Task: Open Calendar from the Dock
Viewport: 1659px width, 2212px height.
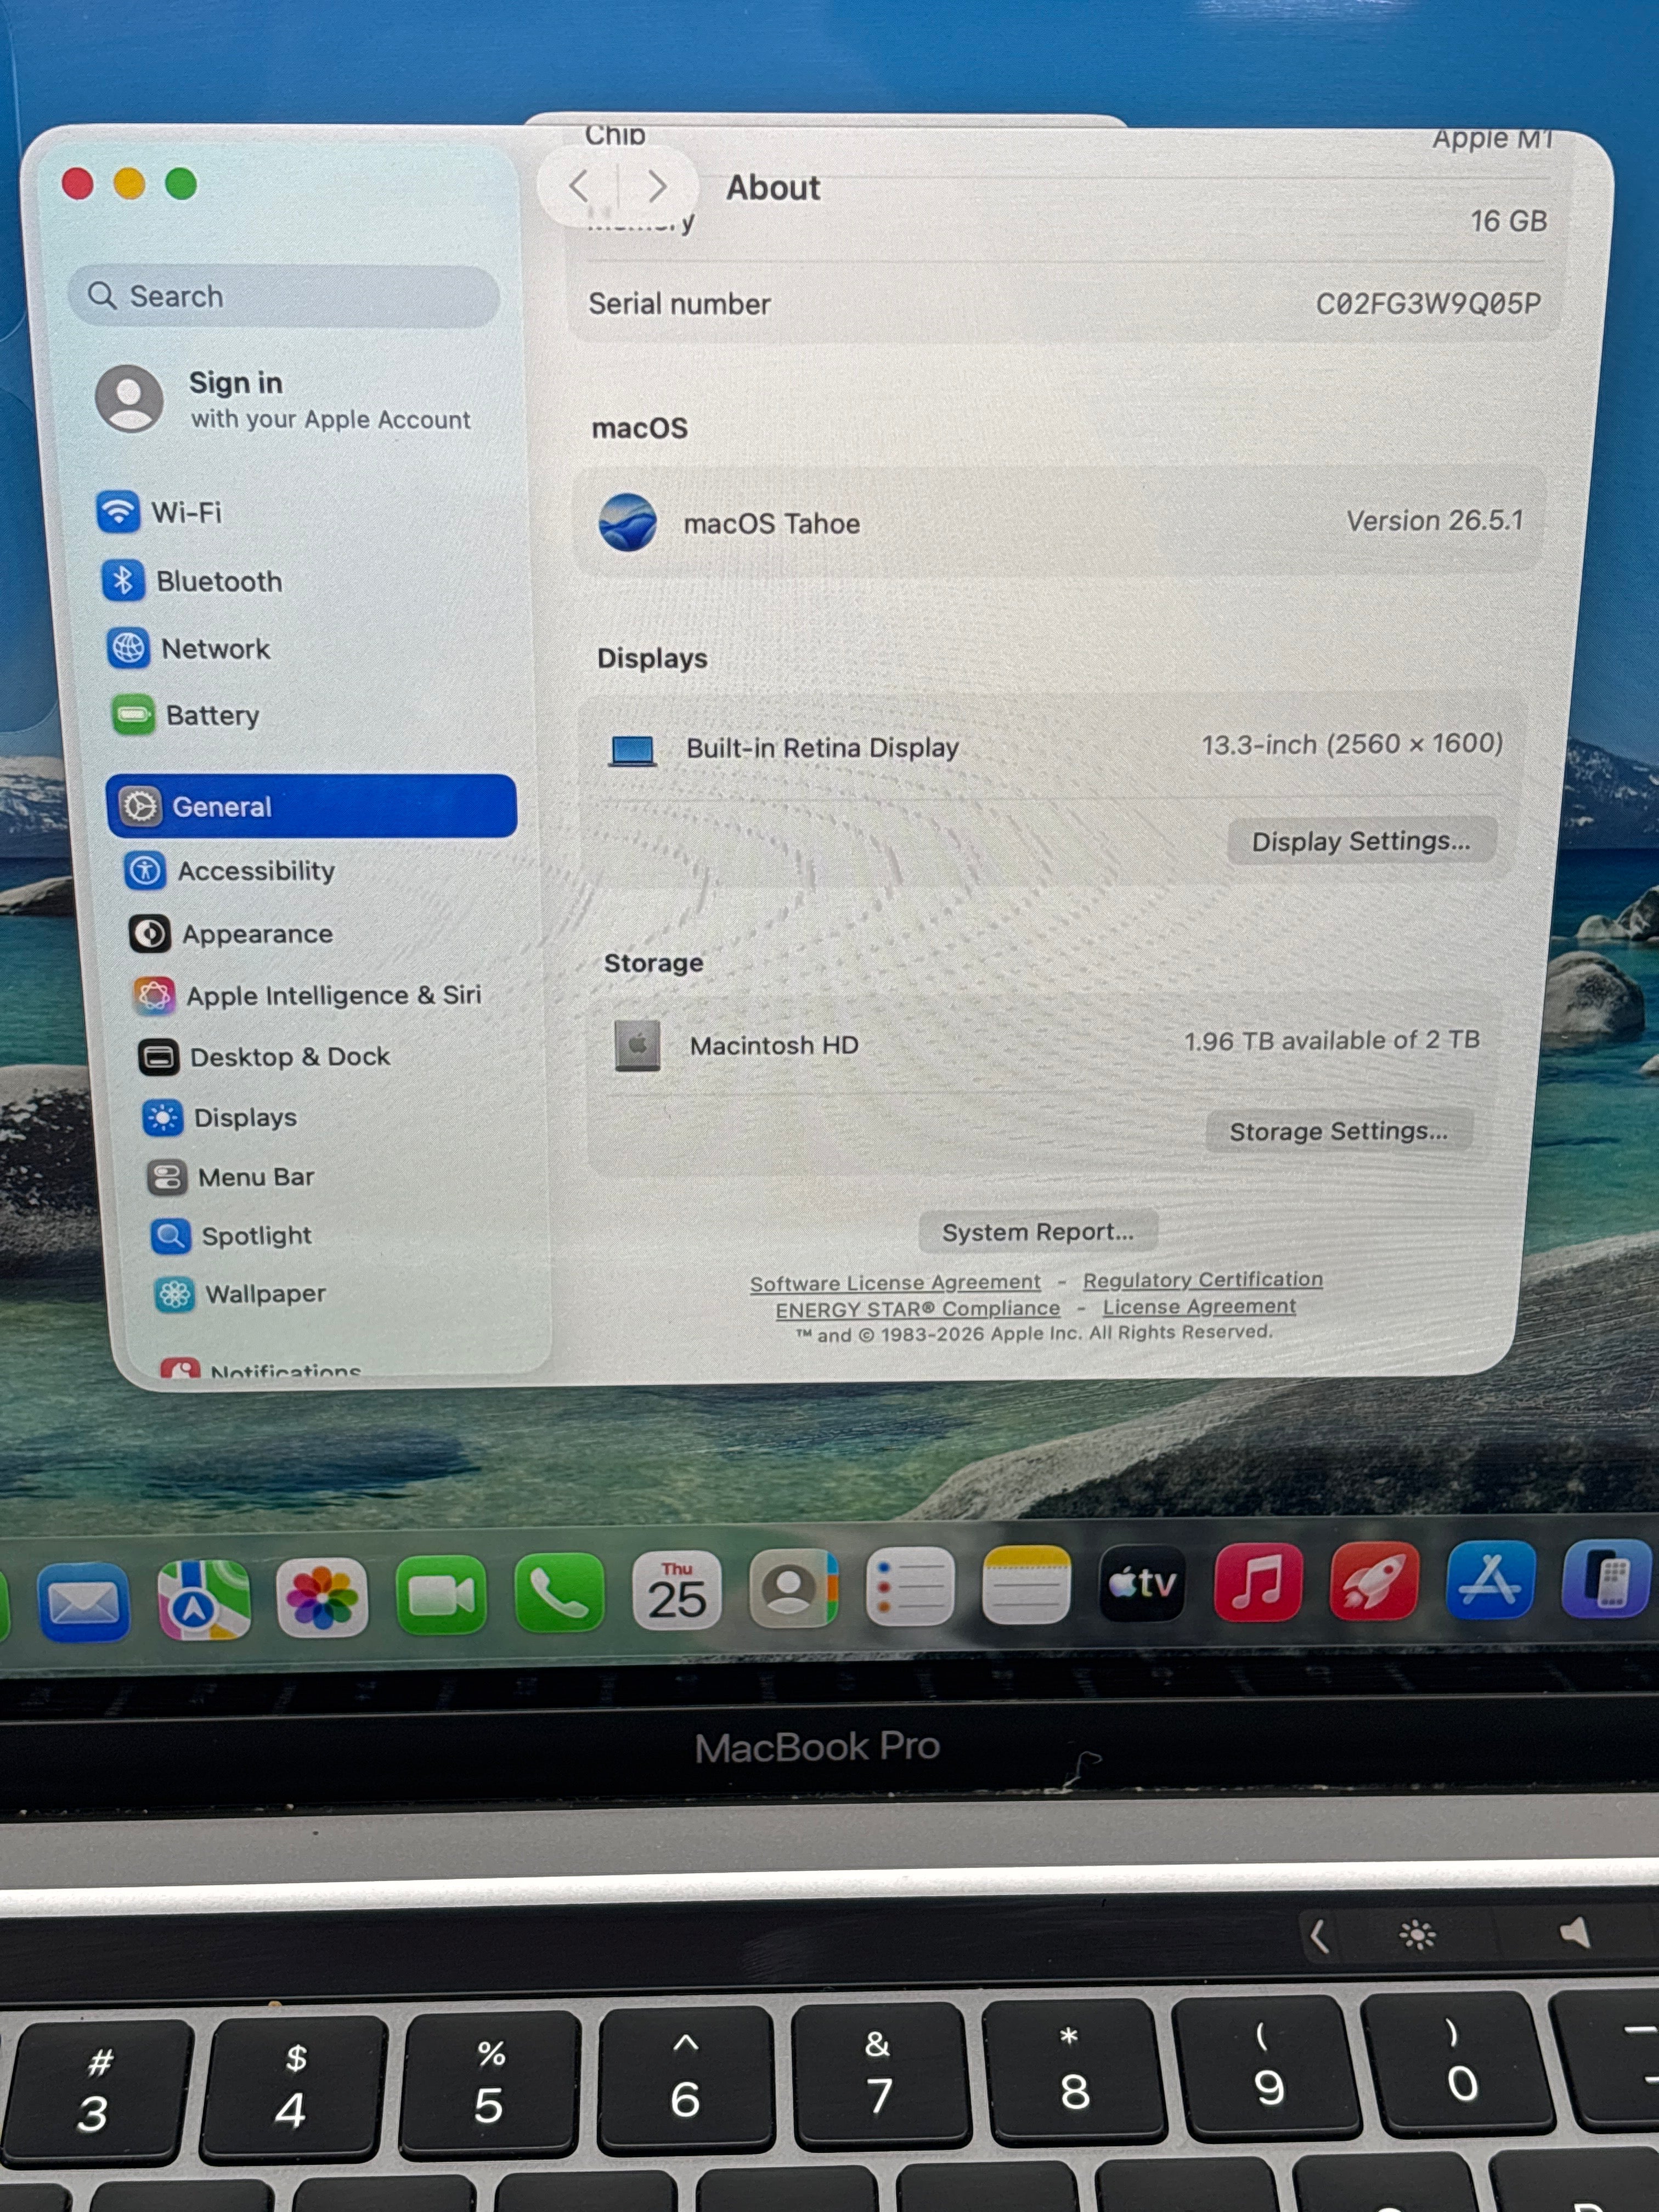Action: pos(677,1591)
